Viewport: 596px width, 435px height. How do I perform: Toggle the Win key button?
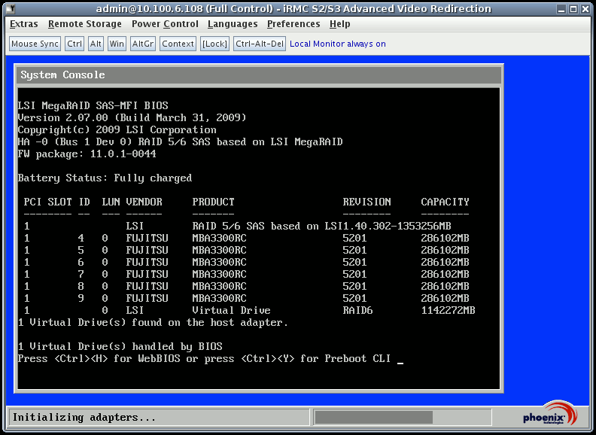tap(117, 44)
